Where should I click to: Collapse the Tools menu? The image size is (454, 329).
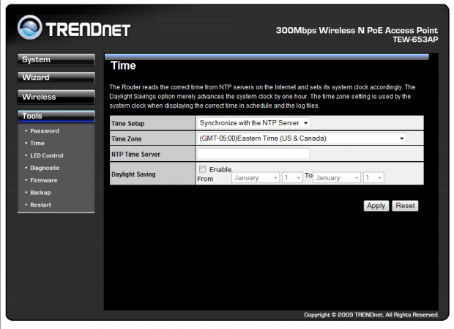click(x=56, y=116)
